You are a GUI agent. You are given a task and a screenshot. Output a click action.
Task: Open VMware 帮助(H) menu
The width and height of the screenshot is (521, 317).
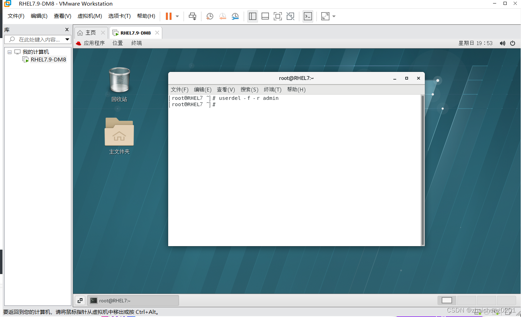[x=146, y=16]
